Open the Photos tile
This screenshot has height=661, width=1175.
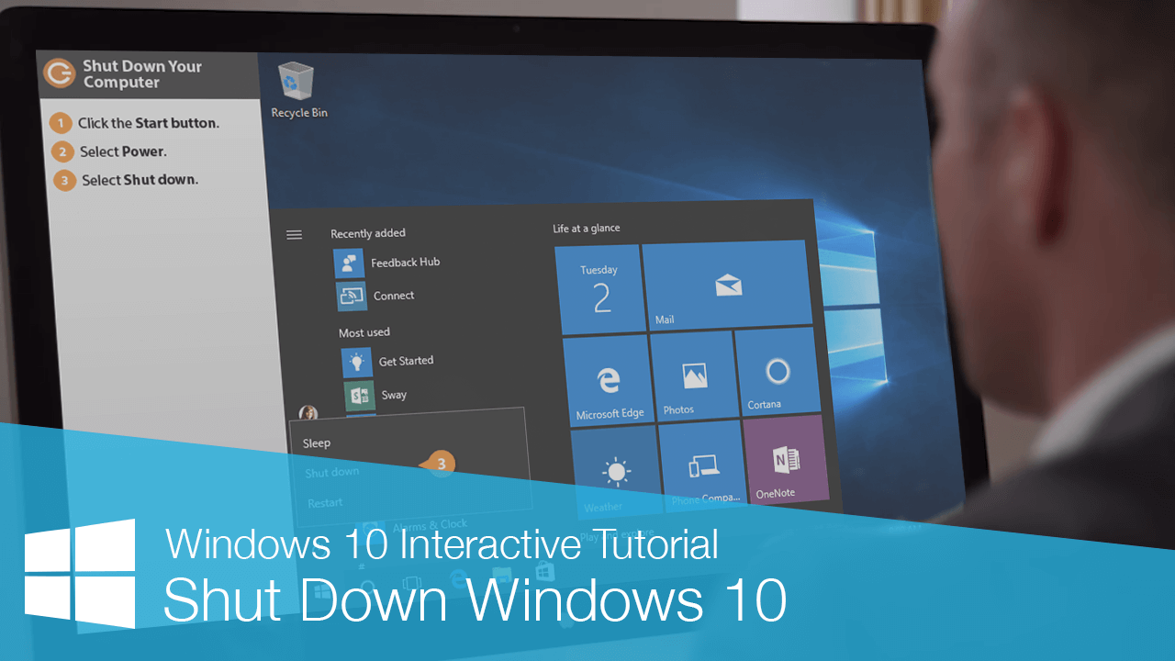coord(694,375)
